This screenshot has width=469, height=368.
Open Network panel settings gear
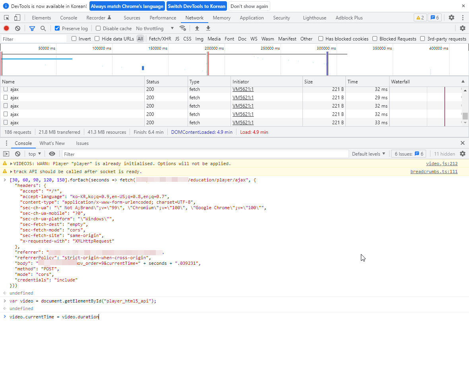click(462, 28)
